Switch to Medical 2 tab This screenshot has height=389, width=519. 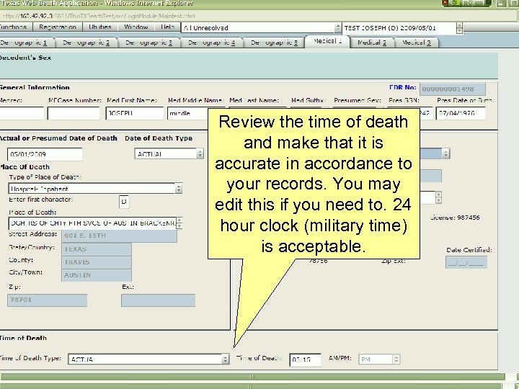tap(372, 43)
